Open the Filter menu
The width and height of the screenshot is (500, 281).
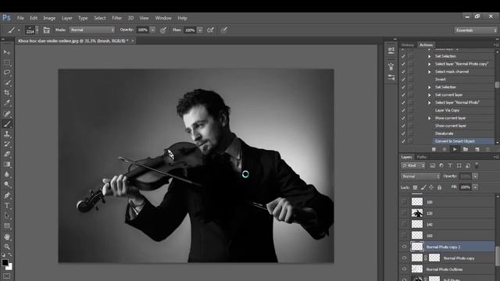pyautogui.click(x=116, y=18)
